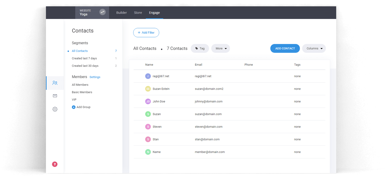Open Contacts via the people sidebar icon
386x176 pixels.
55,83
